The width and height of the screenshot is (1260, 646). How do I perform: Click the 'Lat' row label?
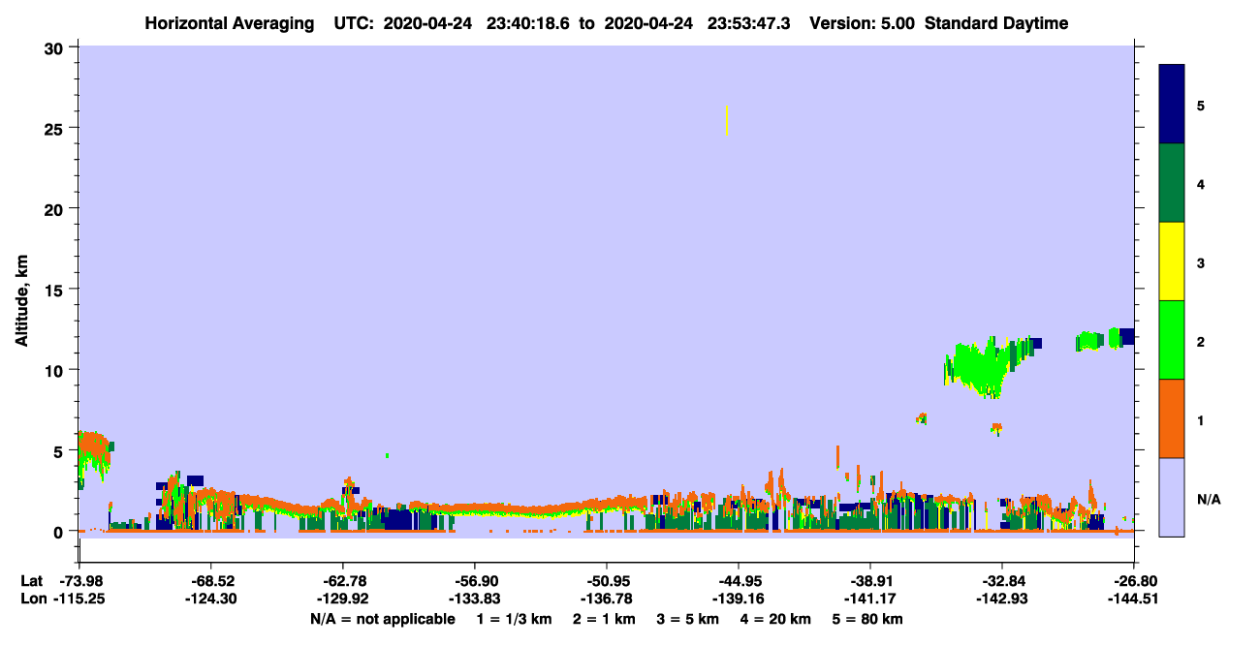(31, 581)
